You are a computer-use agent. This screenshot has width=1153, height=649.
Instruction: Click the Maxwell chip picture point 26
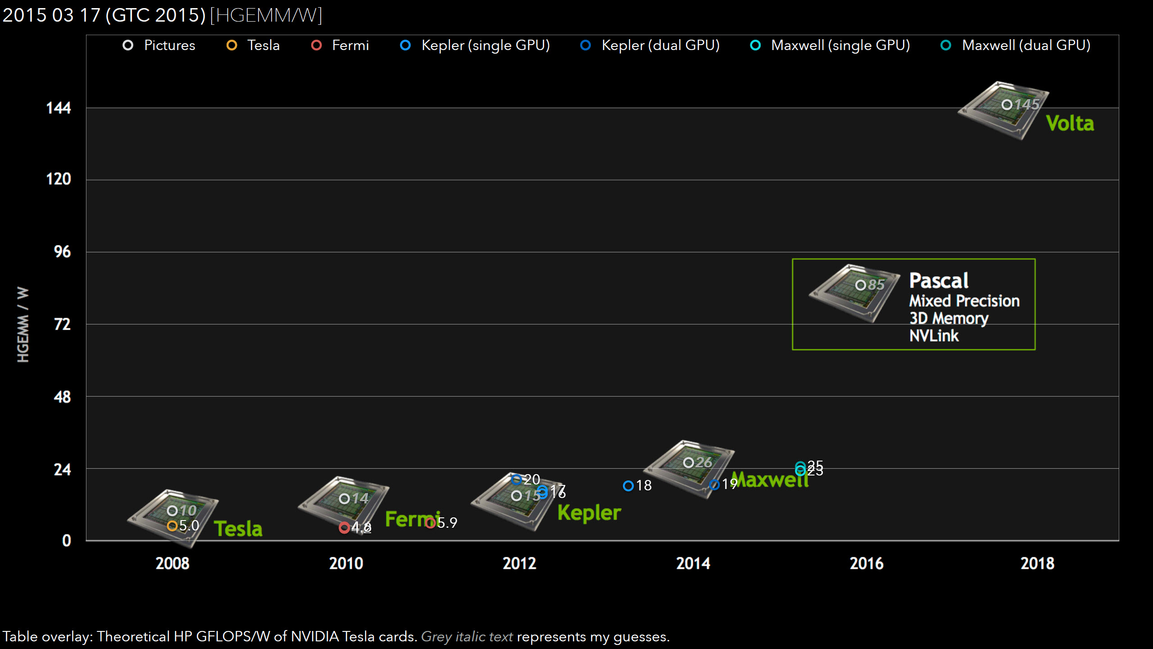[688, 462]
